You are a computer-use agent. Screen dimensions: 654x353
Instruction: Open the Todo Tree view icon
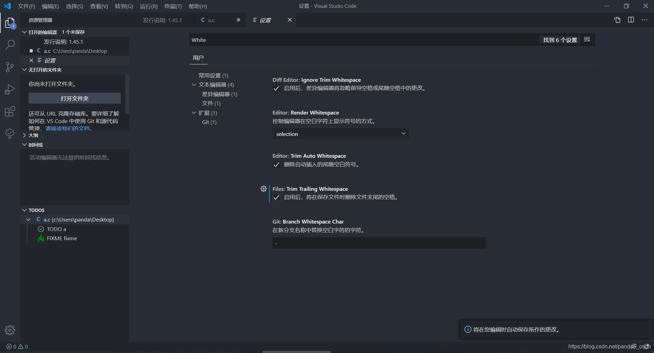pos(10,133)
